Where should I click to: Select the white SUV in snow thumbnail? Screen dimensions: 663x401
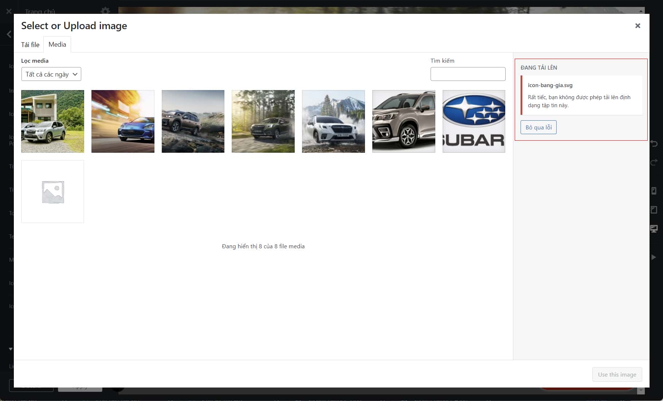coord(333,121)
